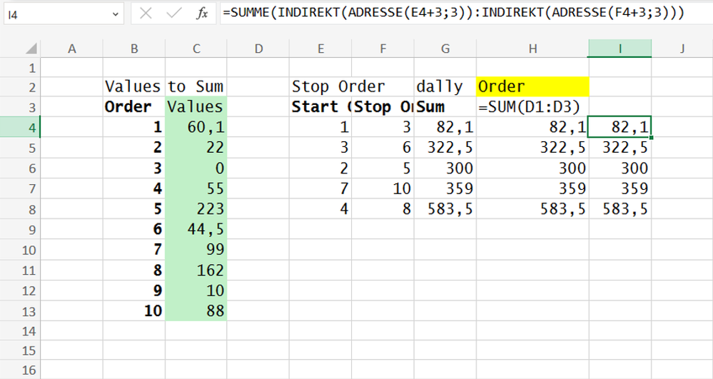Click 583,5 in column H
Image resolution: width=713 pixels, height=379 pixels.
(x=532, y=209)
